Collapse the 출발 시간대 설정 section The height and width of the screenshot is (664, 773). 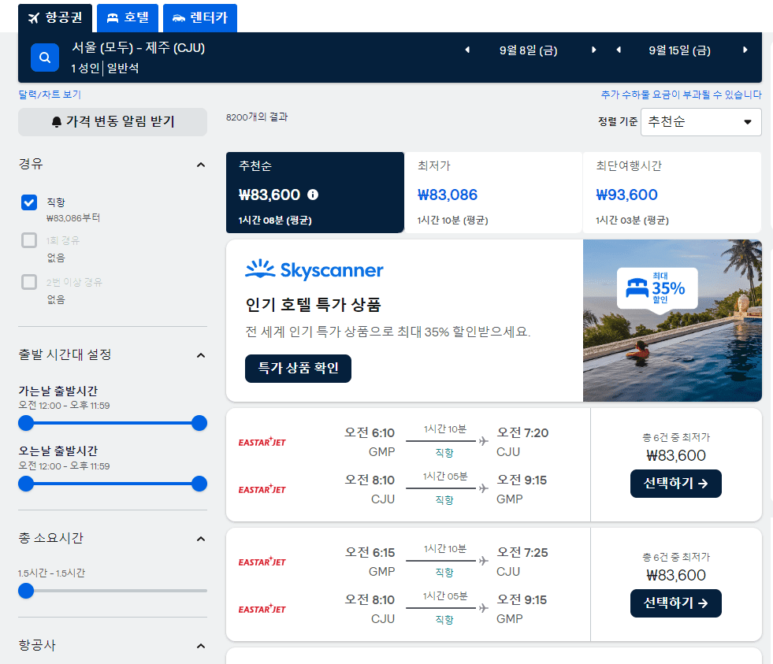click(x=200, y=355)
